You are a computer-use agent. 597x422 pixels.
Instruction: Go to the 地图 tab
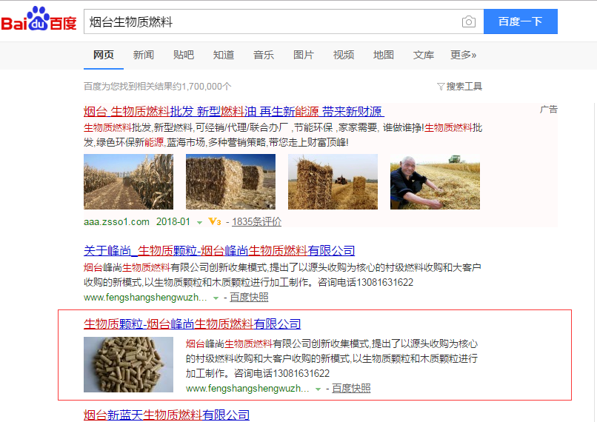(384, 55)
